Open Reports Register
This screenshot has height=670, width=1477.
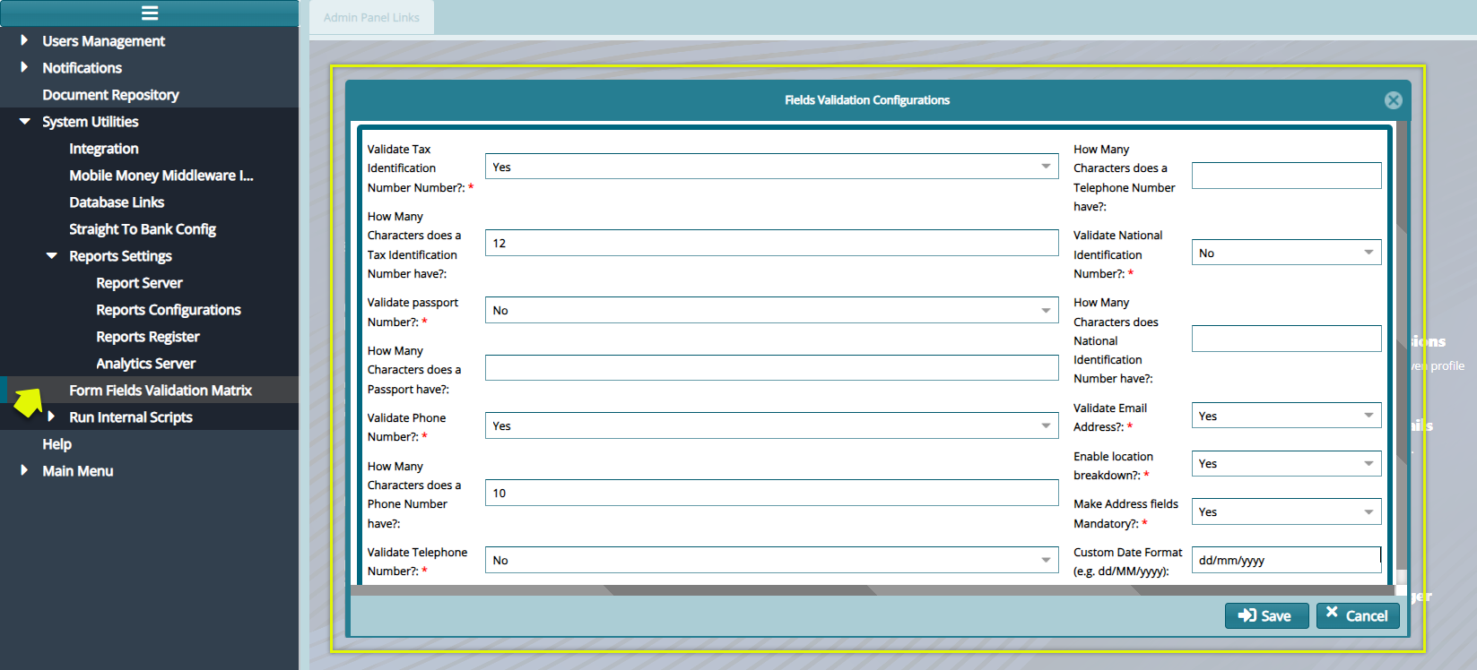click(x=148, y=337)
